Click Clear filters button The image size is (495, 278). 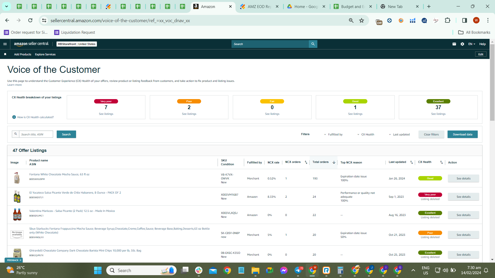[431, 134]
